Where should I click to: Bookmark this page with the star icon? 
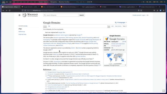point(141,10)
